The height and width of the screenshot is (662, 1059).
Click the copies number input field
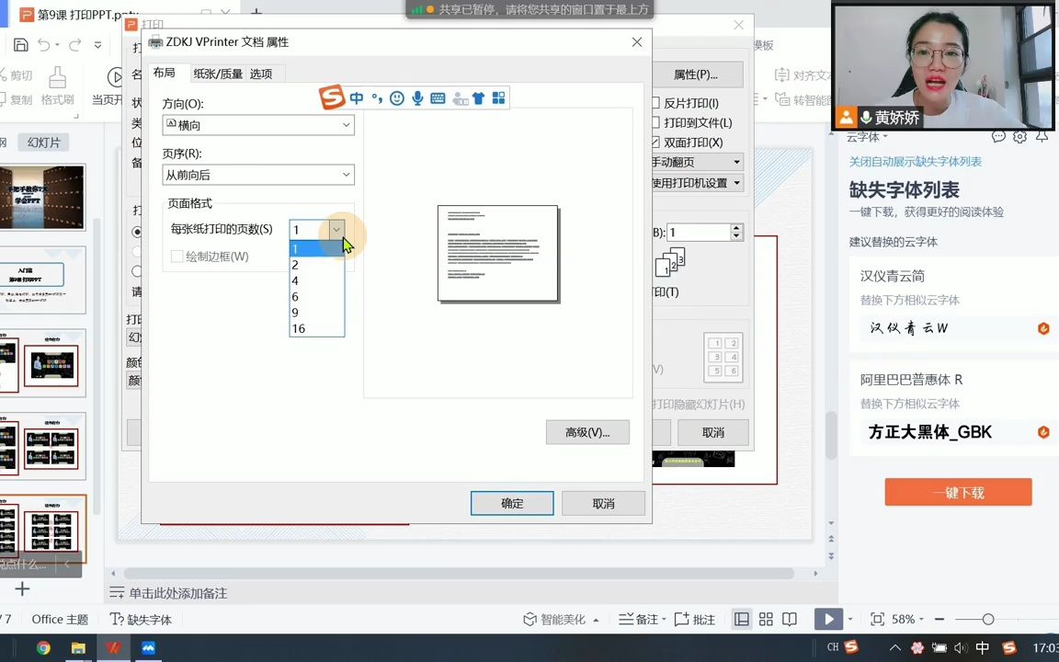point(699,233)
